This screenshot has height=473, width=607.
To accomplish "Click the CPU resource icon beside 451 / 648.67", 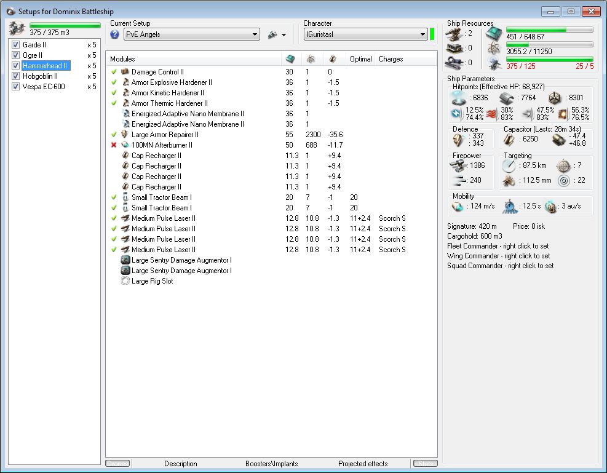I will (494, 34).
